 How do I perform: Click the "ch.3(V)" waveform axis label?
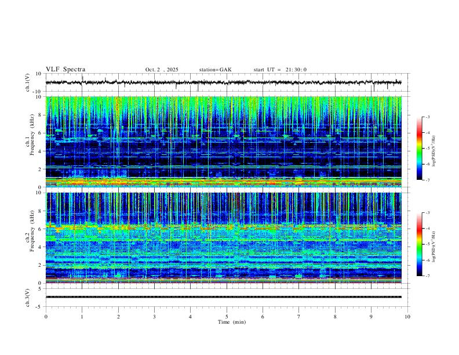click(28, 298)
